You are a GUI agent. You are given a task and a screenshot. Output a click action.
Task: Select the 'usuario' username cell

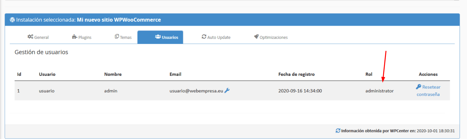click(x=47, y=91)
